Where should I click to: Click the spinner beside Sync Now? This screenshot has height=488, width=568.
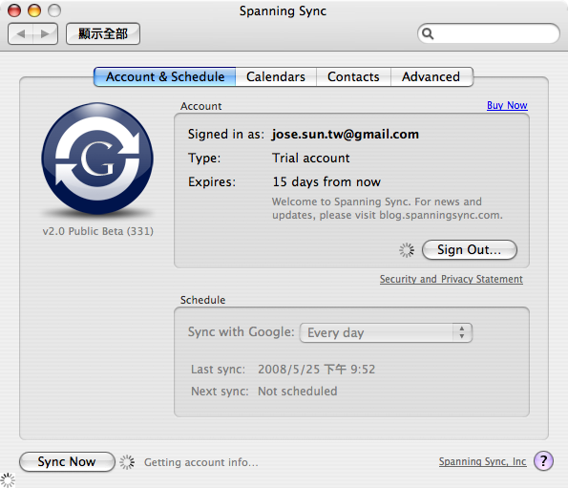coord(127,462)
